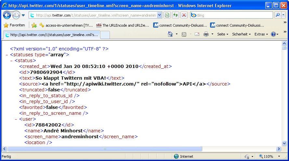
Task: Open the Sicherheit menu
Action: 241,34
